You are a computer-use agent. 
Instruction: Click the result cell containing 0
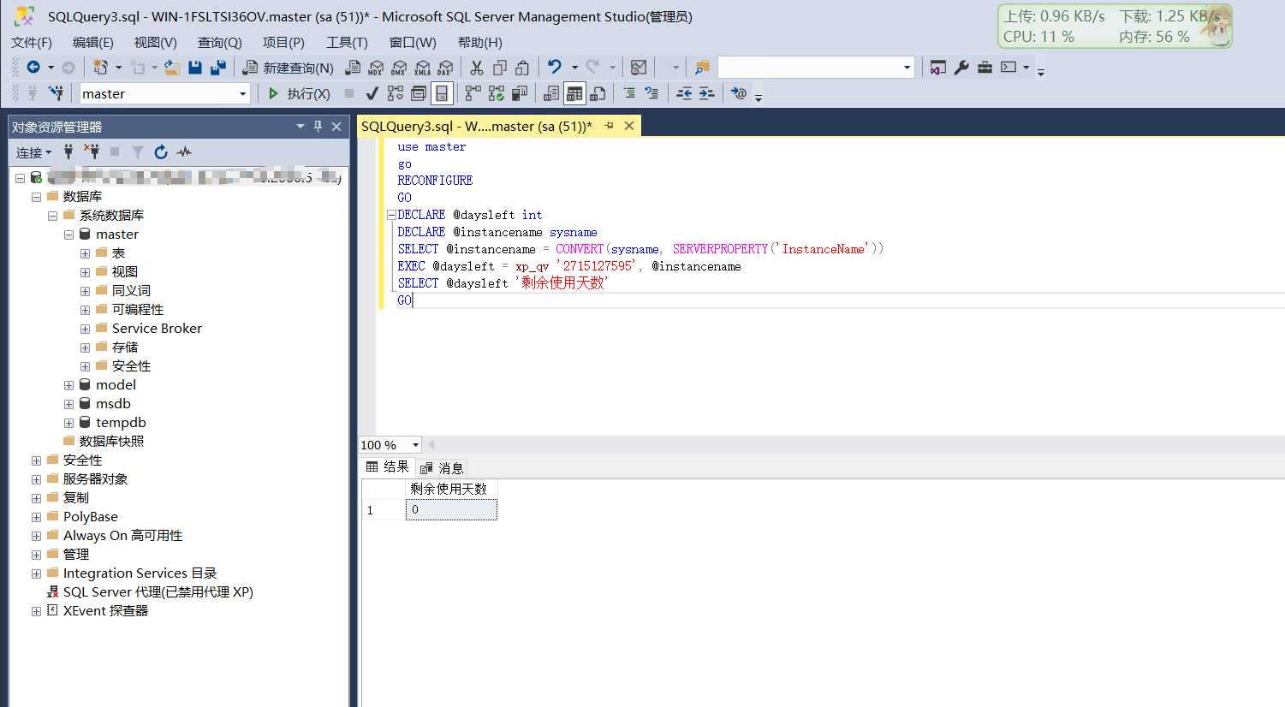451,510
